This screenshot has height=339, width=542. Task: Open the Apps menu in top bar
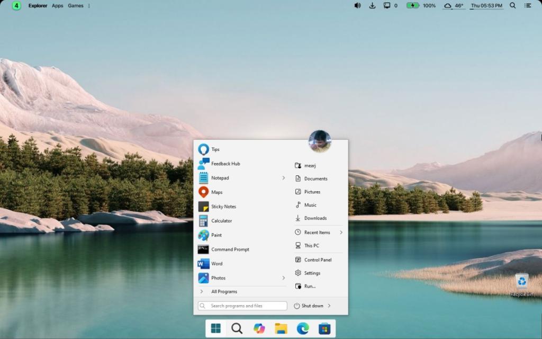pos(57,6)
